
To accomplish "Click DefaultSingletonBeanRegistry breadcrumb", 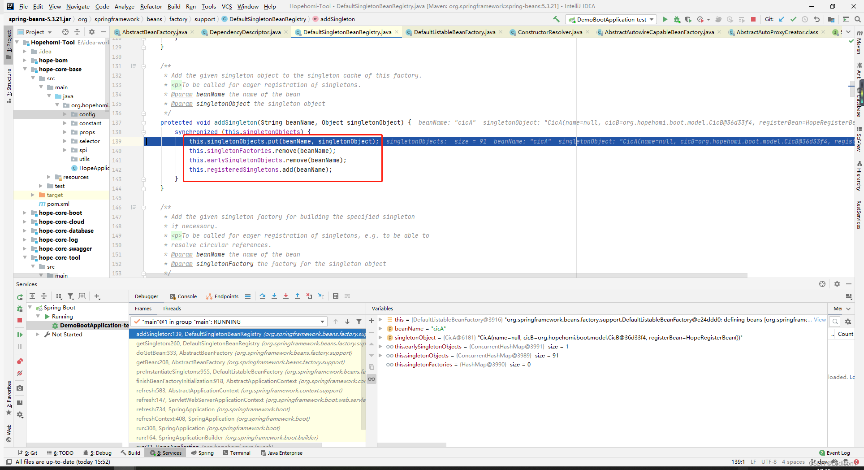I will pyautogui.click(x=264, y=19).
